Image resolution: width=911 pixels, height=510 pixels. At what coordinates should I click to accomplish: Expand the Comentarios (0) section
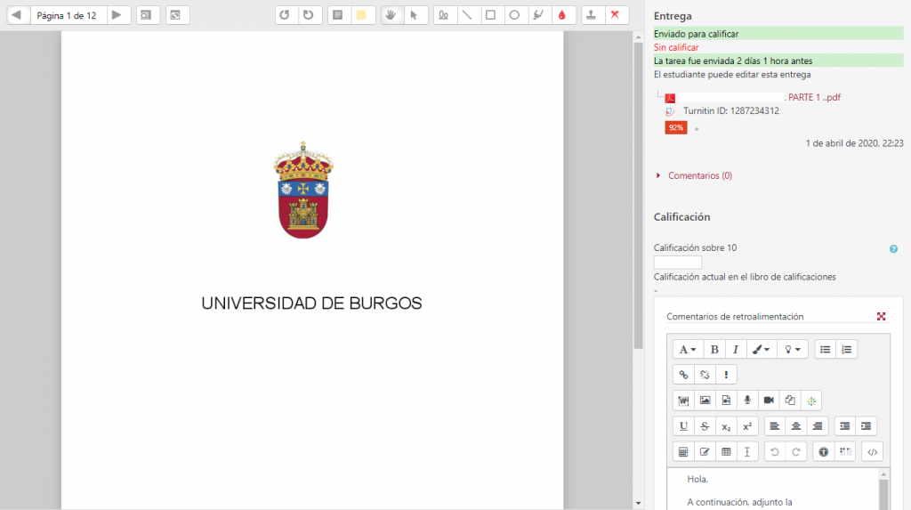tap(699, 175)
